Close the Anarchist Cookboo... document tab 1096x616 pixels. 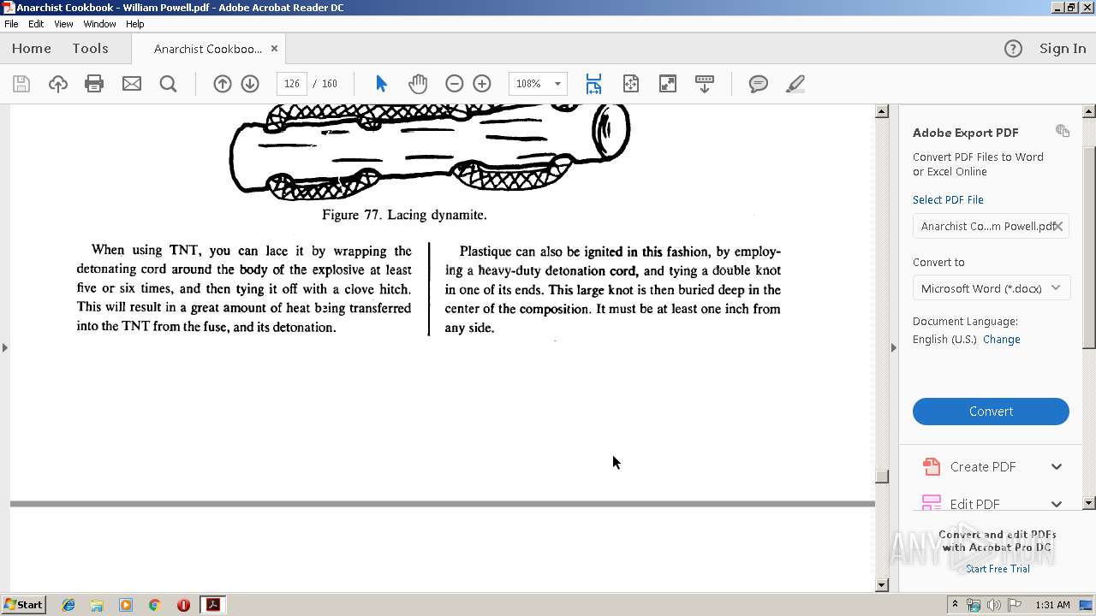point(274,49)
